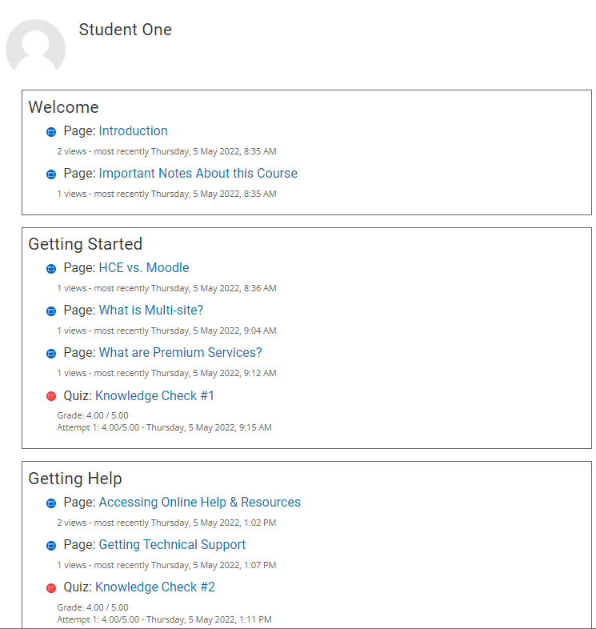Click the page icon next to Important Notes

click(x=51, y=174)
